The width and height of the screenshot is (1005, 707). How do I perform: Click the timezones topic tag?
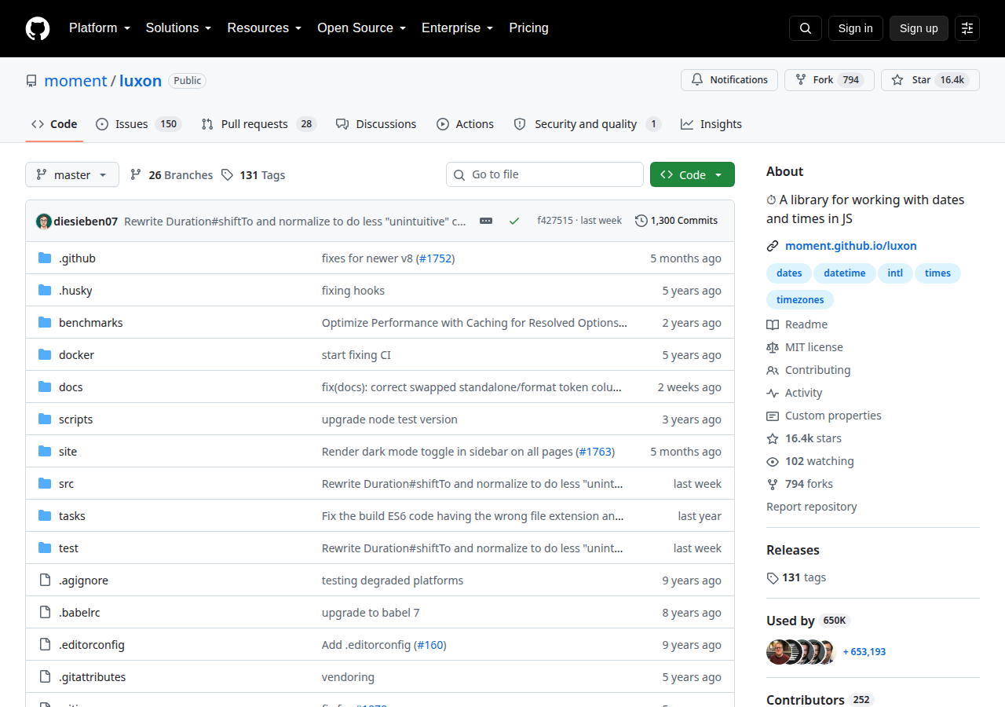(x=800, y=299)
